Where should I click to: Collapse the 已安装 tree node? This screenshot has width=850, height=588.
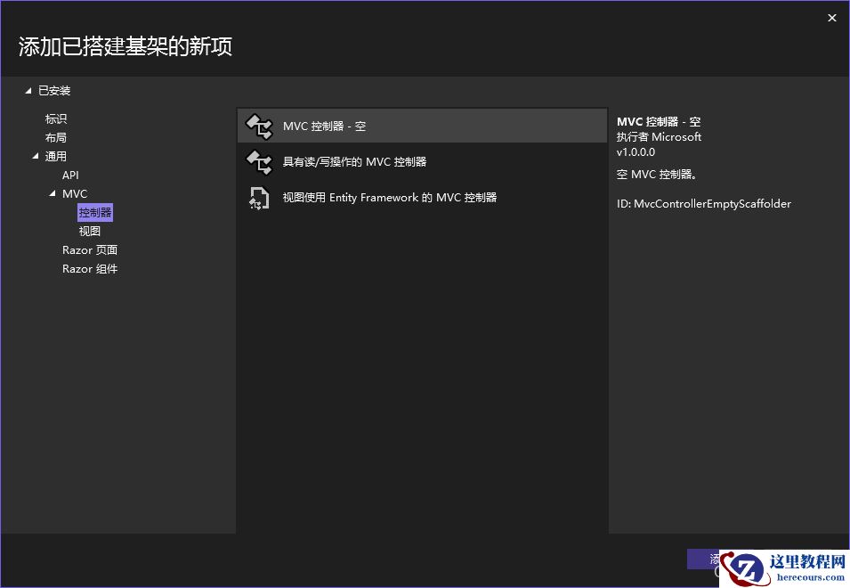[28, 90]
